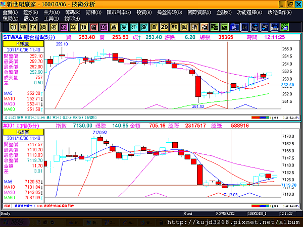The height and width of the screenshot is (227, 303).
Task: Open the 國際資訊(I) menu
Action: click(199, 13)
